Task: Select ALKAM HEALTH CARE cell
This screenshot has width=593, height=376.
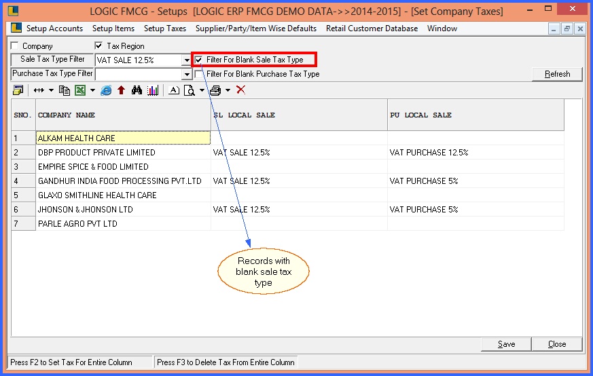Action: coord(124,138)
